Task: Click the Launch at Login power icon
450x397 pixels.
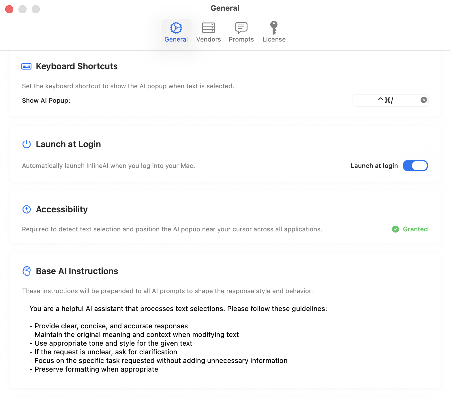Action: [27, 144]
